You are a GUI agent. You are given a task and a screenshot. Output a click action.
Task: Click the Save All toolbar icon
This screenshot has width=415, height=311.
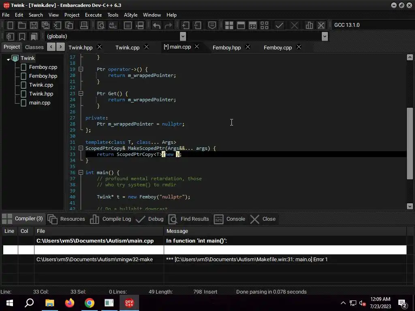pyautogui.click(x=45, y=26)
